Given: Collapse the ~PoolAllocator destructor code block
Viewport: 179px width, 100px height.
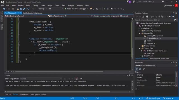Looking at the screenshot, I should [19, 22].
